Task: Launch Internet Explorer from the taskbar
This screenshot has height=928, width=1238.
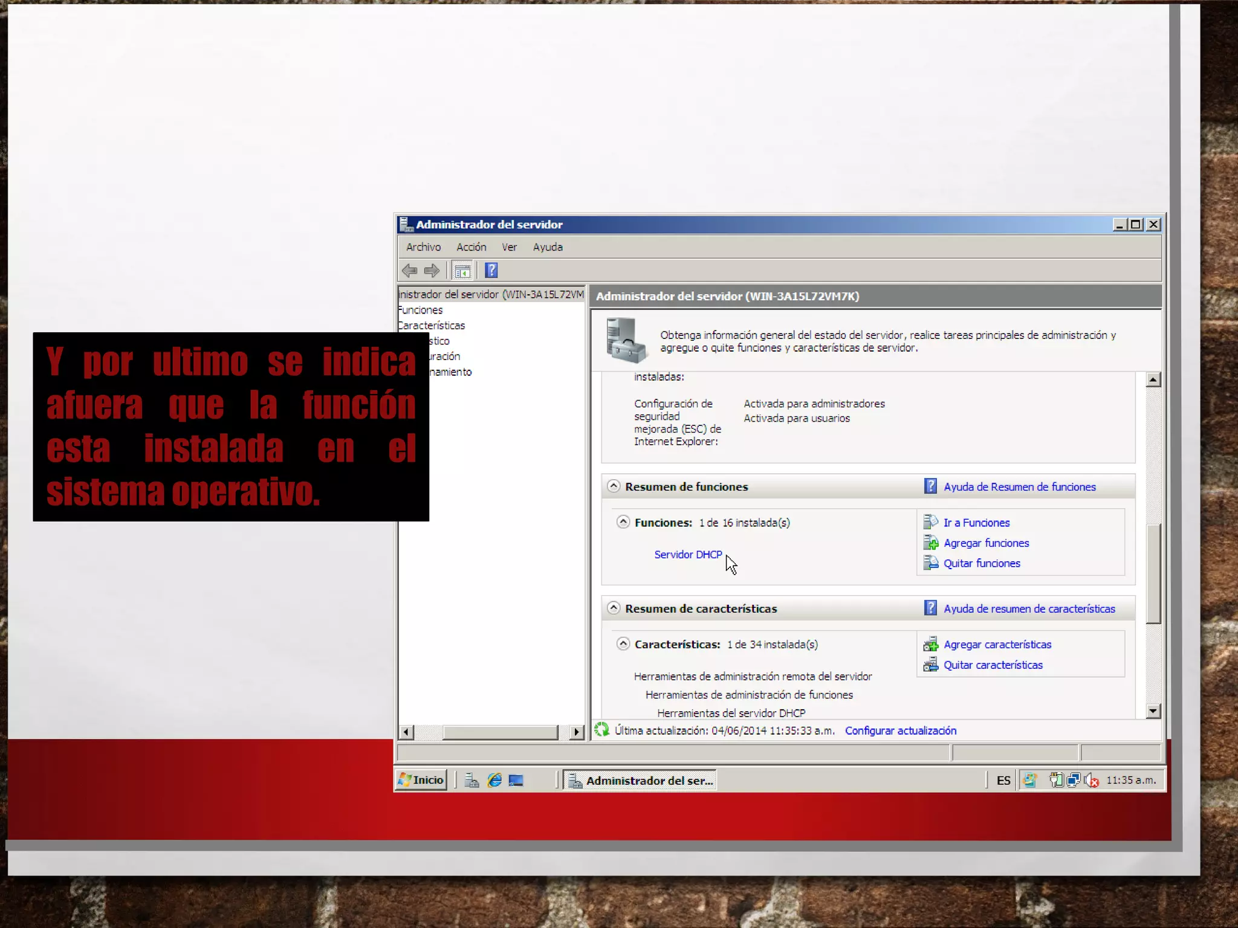Action: tap(494, 781)
